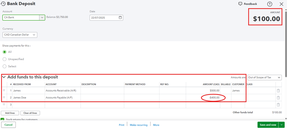The height and width of the screenshot is (130, 287).
Task: Click the Feedback speech bubble icon
Action: (240, 4)
